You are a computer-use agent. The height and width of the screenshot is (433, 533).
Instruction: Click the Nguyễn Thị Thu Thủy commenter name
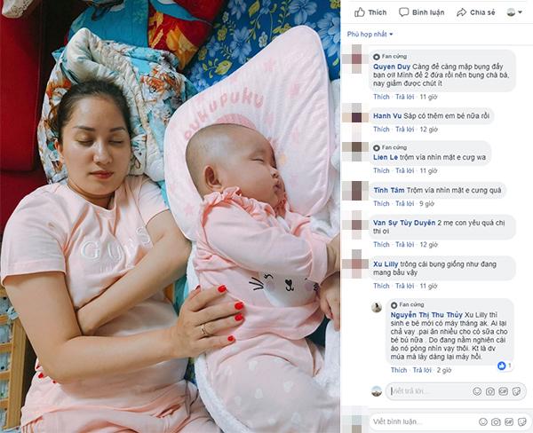(x=426, y=315)
